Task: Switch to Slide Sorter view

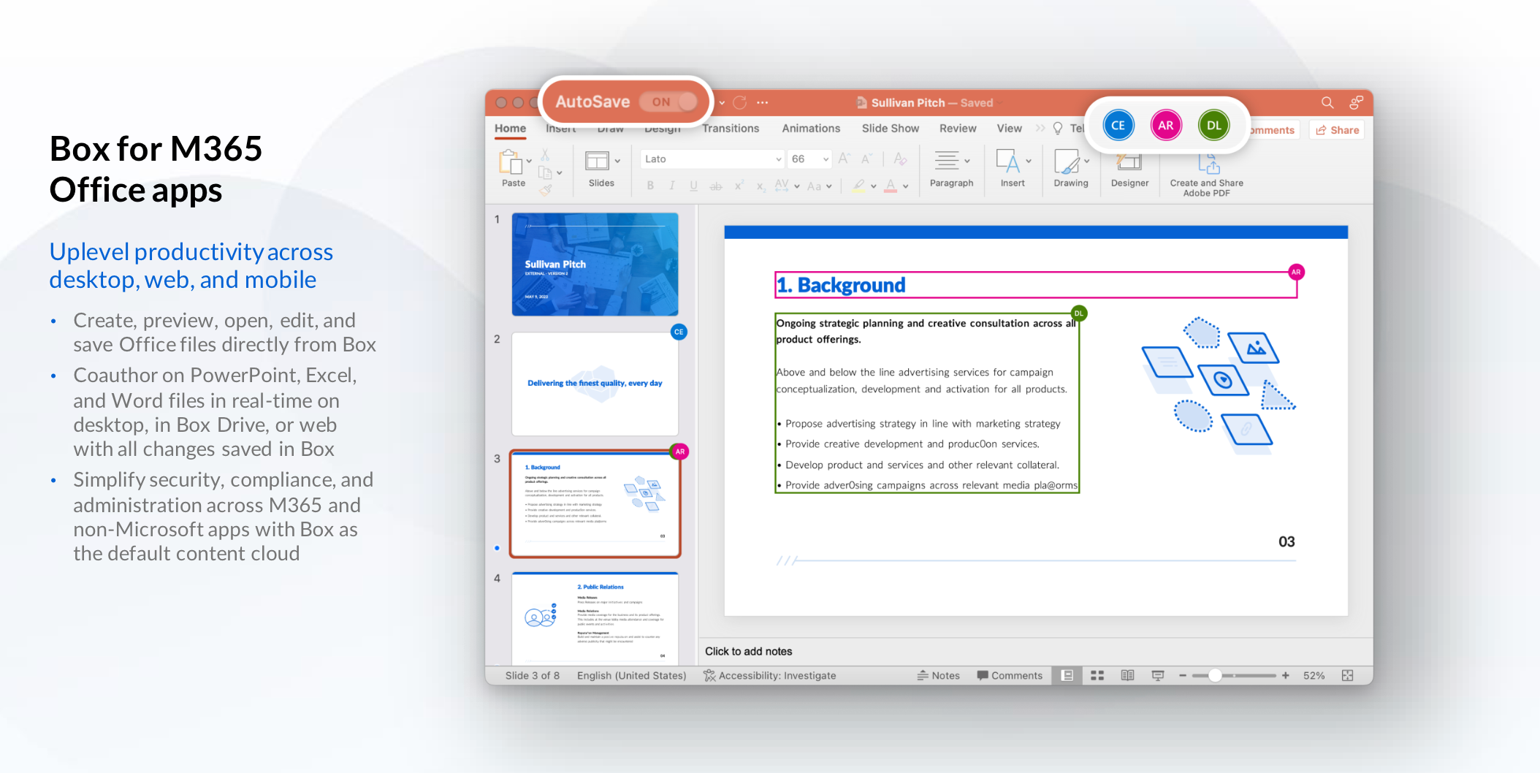Action: [1097, 675]
